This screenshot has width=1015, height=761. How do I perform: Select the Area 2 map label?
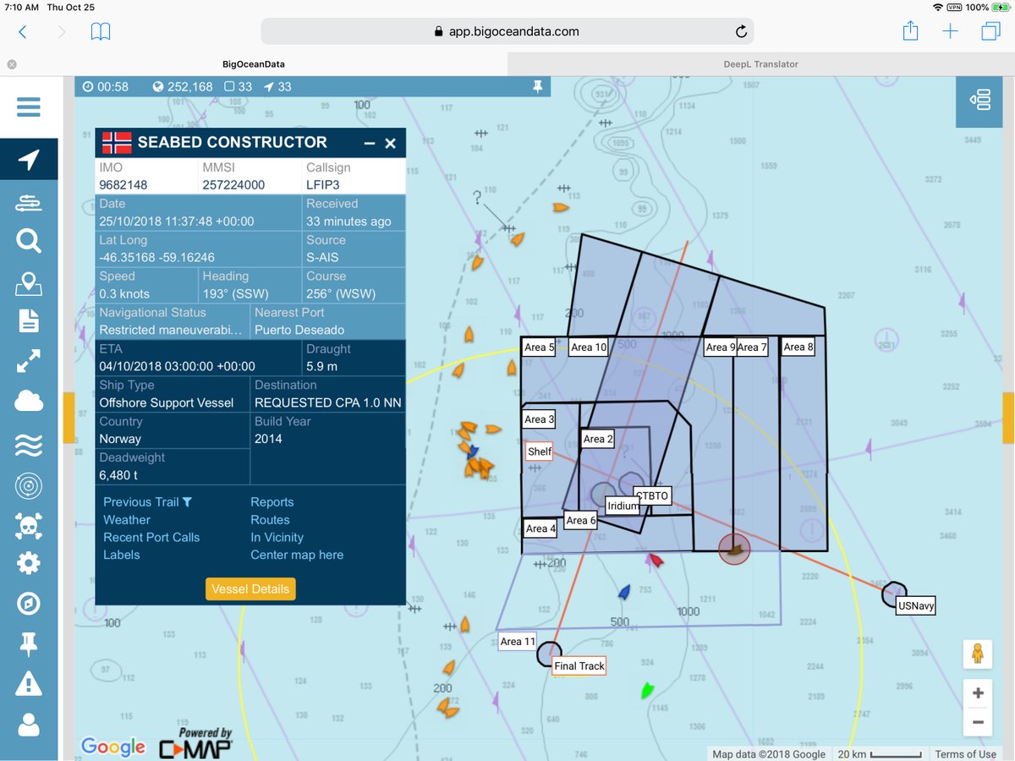click(599, 439)
